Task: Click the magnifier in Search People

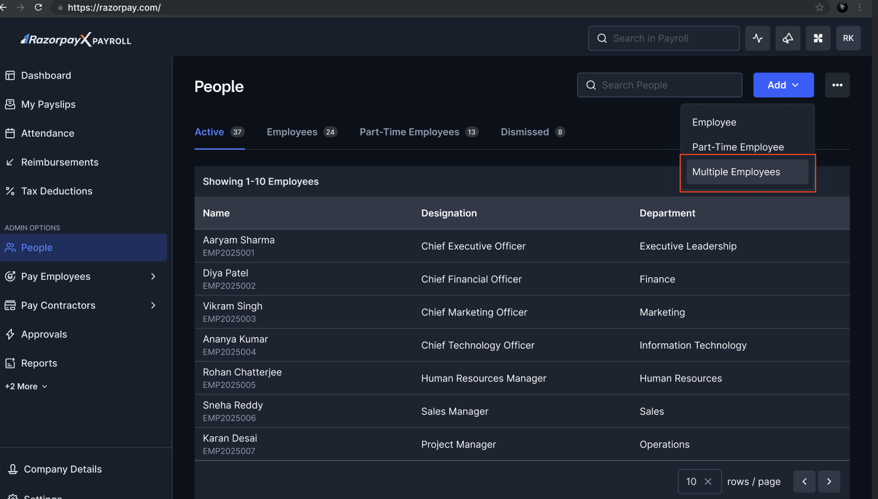Action: pyautogui.click(x=591, y=85)
